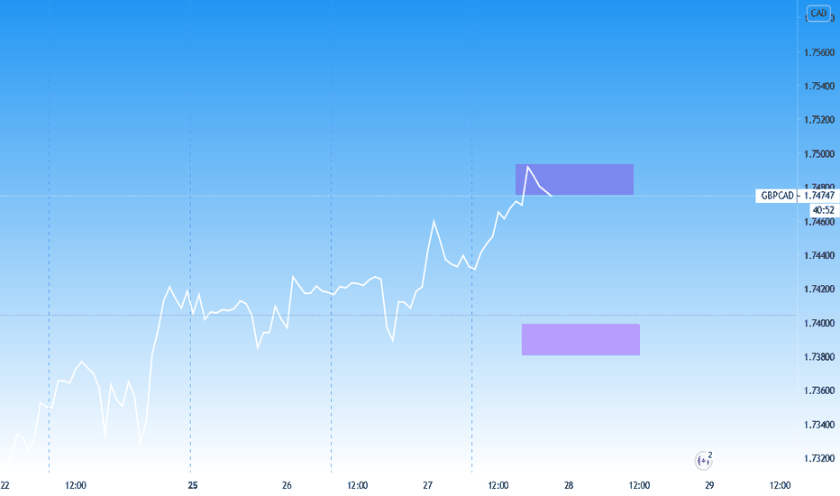
Task: Click the 1.73200 price scale label
Action: pyautogui.click(x=819, y=458)
